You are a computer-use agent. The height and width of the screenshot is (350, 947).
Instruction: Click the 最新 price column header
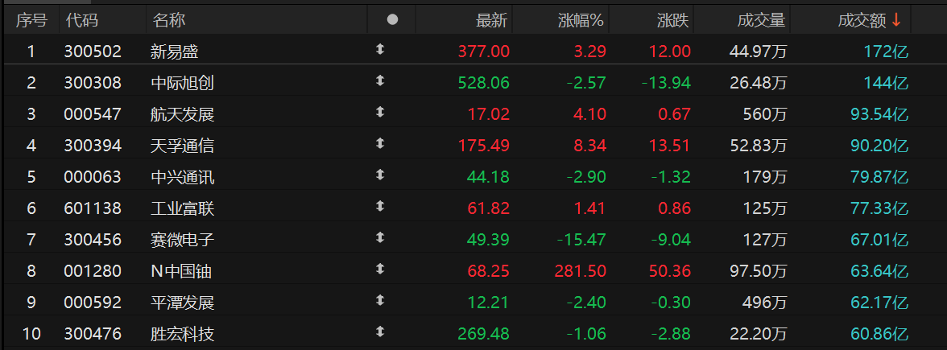pos(491,20)
